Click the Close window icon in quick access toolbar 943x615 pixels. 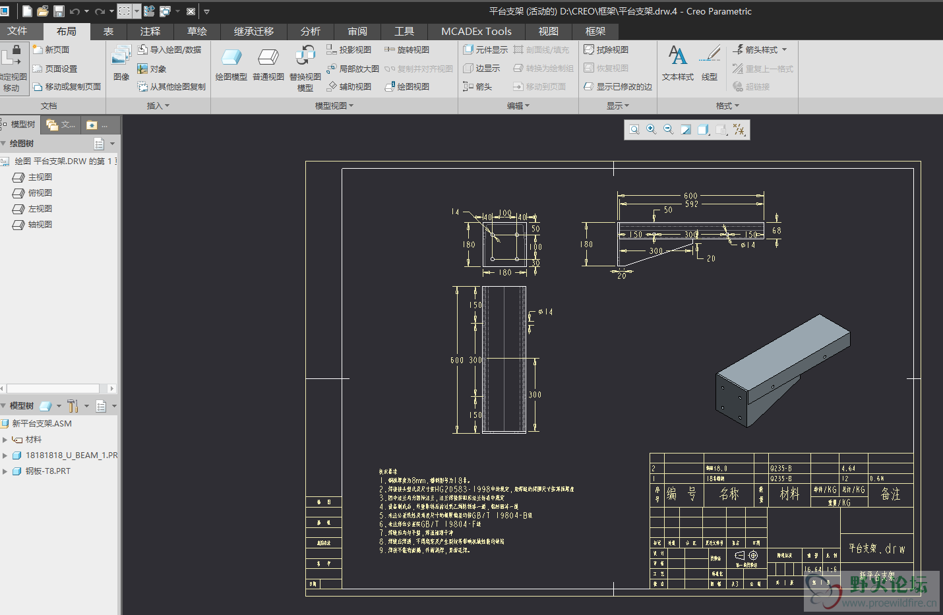[x=191, y=11]
